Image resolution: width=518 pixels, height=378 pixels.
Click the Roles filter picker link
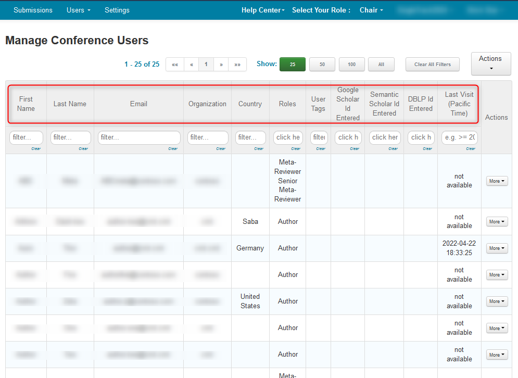287,137
